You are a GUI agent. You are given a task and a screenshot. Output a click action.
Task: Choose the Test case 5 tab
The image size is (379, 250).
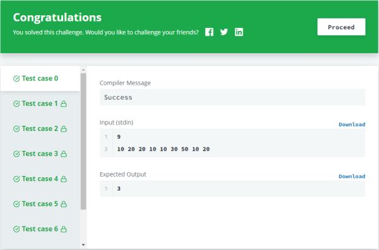(40, 204)
